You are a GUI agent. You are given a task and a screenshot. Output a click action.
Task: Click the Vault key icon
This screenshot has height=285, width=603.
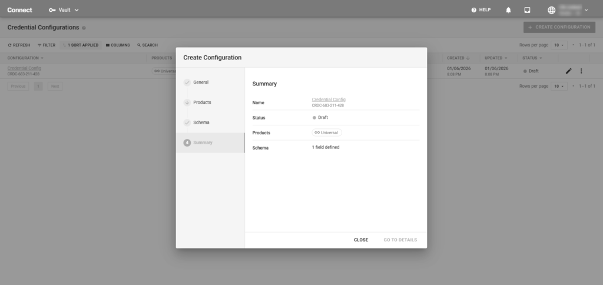(52, 10)
